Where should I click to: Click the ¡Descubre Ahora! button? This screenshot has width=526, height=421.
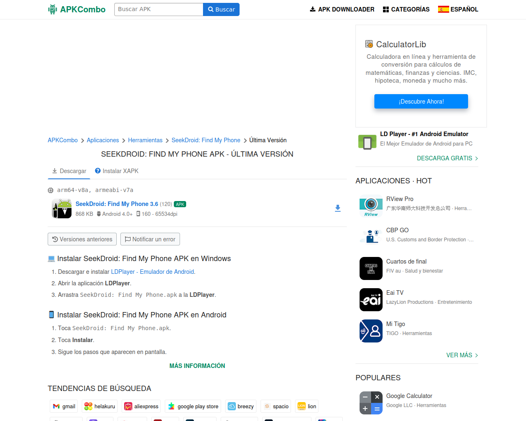click(421, 102)
